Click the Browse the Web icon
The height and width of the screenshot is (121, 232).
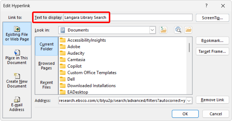click(x=178, y=30)
